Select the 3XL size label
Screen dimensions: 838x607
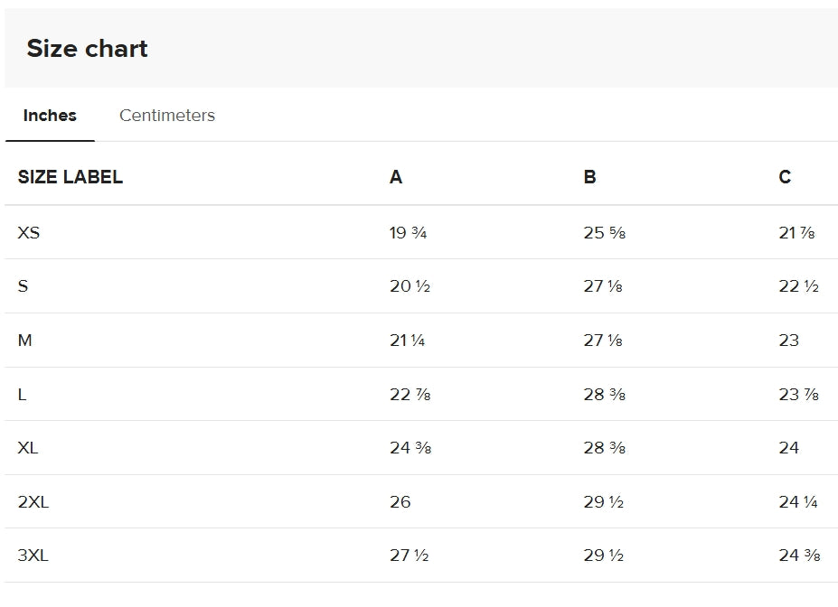pos(34,555)
